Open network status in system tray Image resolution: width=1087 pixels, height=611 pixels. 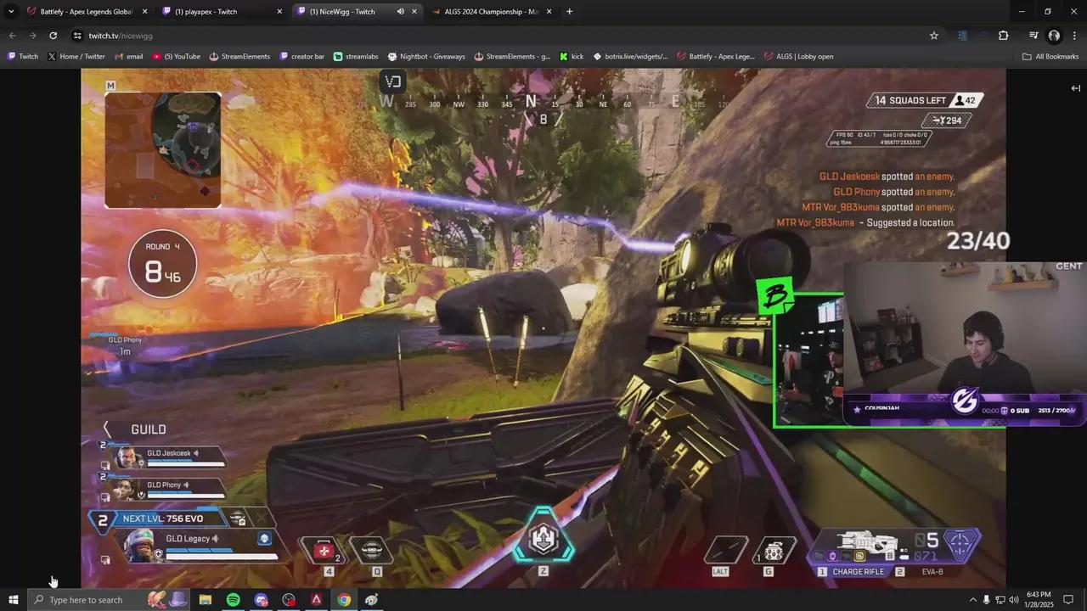point(1000,600)
